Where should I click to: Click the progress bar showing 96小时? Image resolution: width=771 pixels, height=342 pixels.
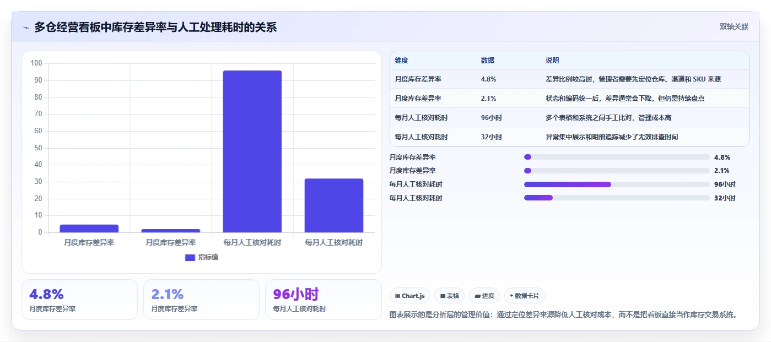(617, 184)
